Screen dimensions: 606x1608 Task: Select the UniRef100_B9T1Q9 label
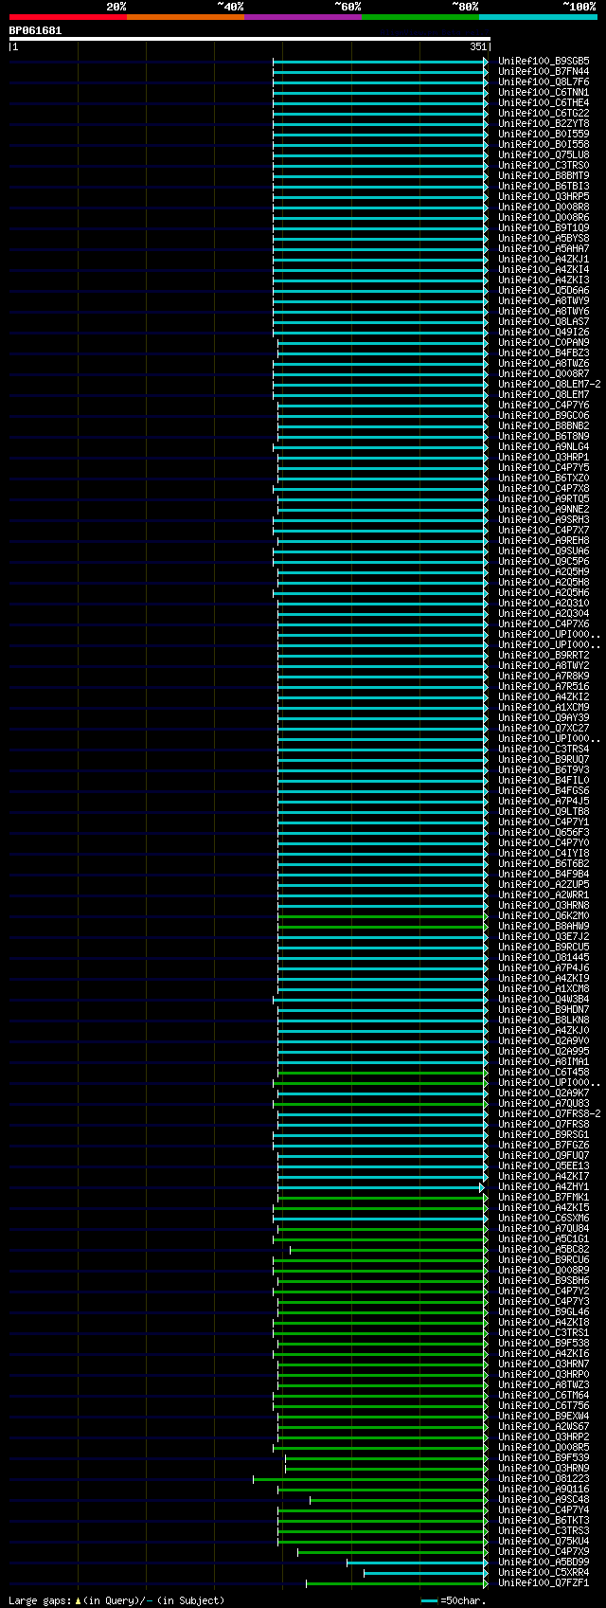pyautogui.click(x=544, y=228)
